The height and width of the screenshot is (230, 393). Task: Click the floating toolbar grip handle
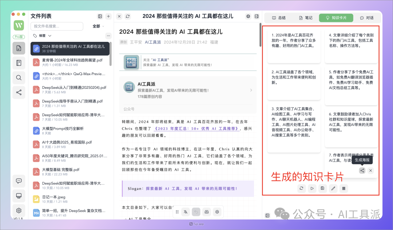point(177,212)
